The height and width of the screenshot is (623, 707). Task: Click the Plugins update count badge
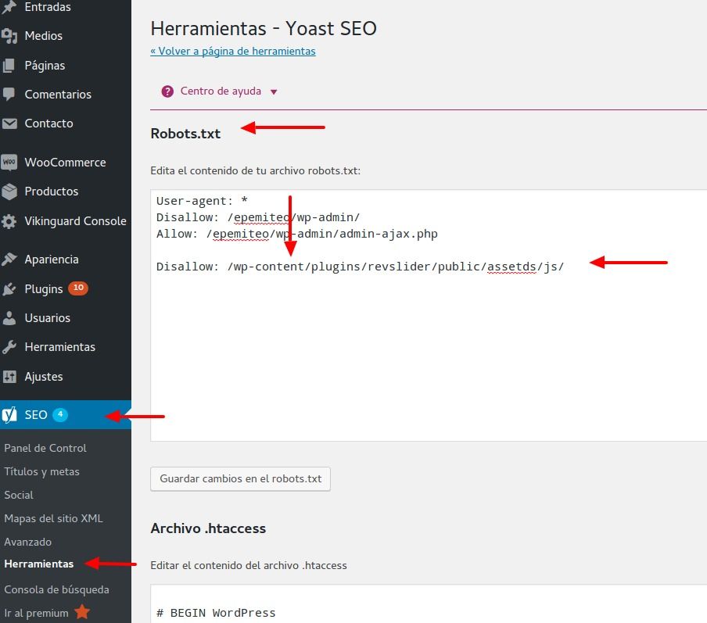78,288
